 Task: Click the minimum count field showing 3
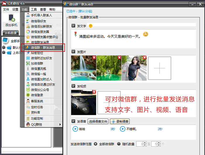click(140, 144)
